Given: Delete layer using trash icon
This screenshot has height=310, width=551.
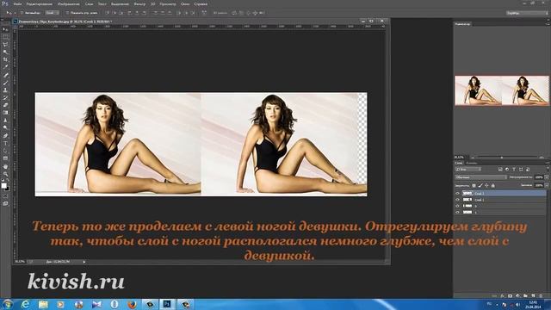Looking at the screenshot, I should [541, 296].
